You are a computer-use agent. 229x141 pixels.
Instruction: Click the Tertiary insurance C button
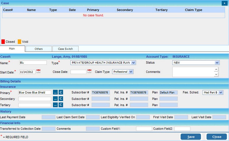tap(61, 105)
